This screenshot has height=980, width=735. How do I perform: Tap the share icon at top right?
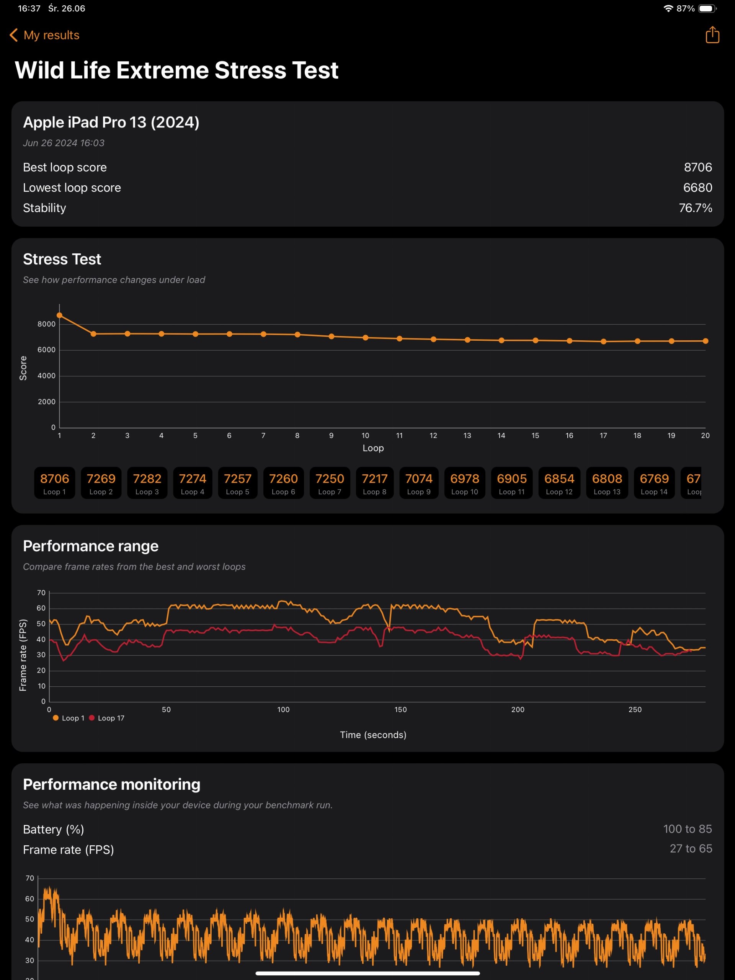click(x=712, y=34)
